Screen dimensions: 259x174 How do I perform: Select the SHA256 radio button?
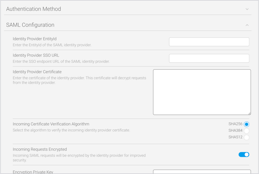246,124
